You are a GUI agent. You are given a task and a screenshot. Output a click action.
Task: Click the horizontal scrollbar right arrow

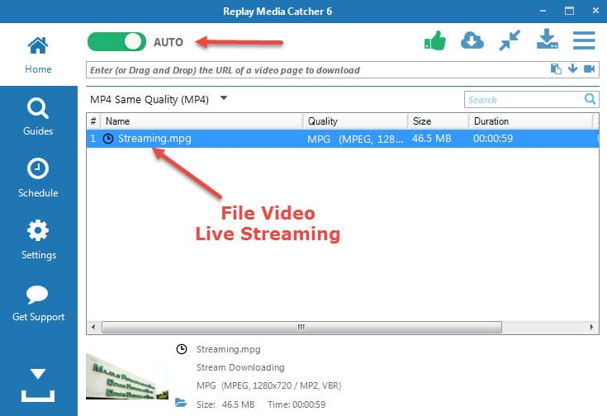click(591, 327)
